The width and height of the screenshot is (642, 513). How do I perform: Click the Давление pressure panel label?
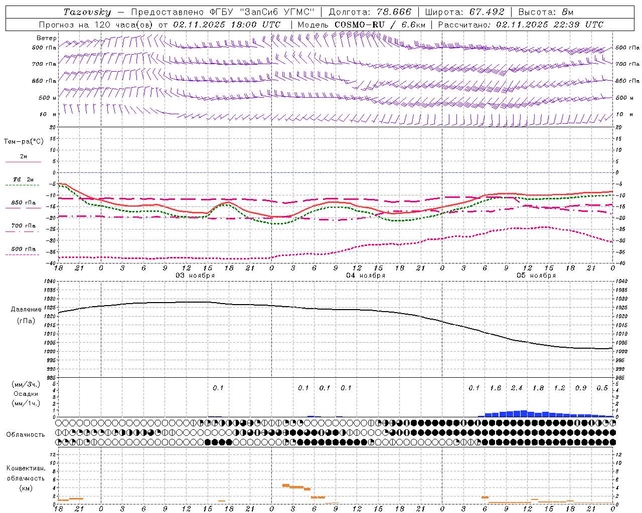[26, 310]
